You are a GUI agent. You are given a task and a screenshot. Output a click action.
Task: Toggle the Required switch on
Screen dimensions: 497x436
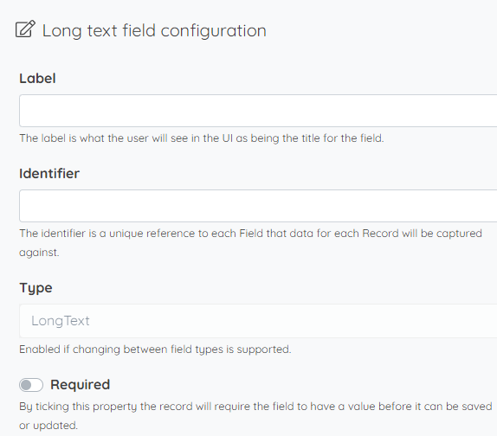[x=31, y=385]
